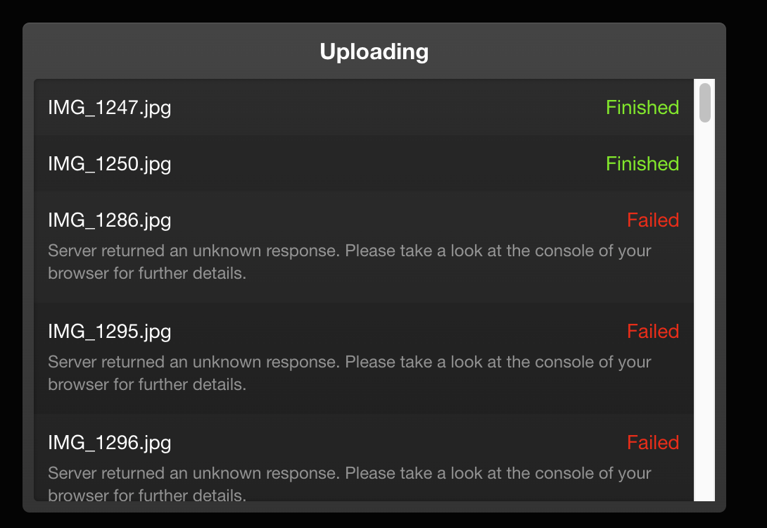The height and width of the screenshot is (528, 767).
Task: Click the error message under IMG_1295.jpg
Action: click(x=349, y=372)
